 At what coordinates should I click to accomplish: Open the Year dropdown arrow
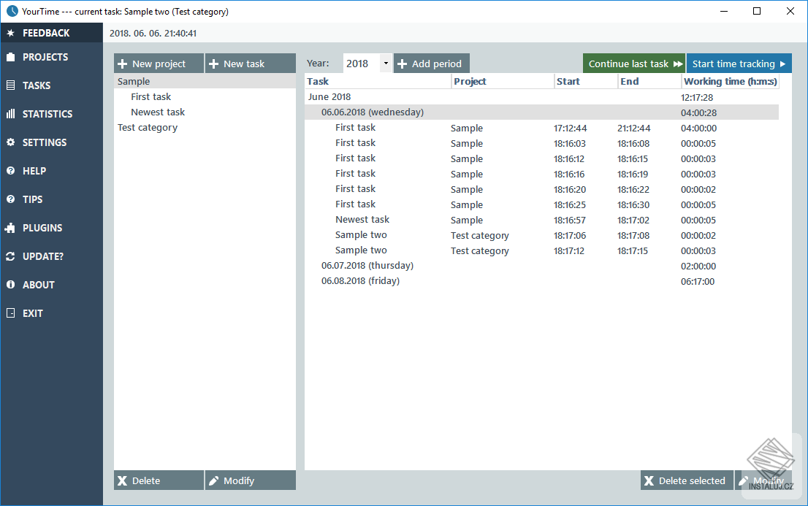[x=386, y=64]
